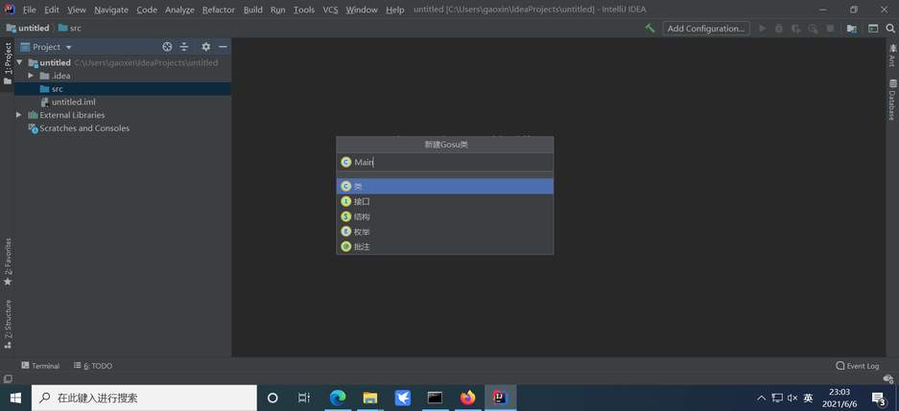The image size is (899, 411).
Task: Open the Refactor menu
Action: 218,10
